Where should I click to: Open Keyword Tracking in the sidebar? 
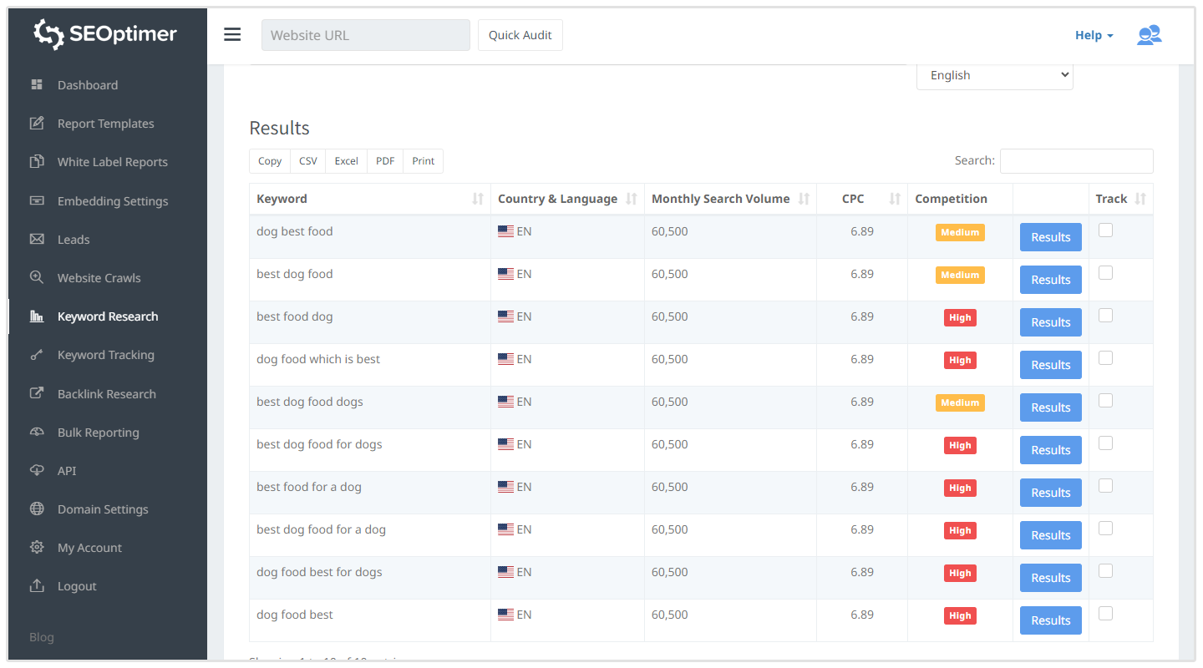105,355
